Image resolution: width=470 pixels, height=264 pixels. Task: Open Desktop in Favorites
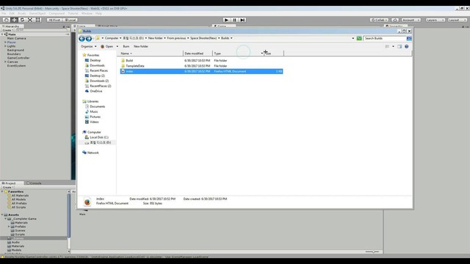tap(95, 60)
